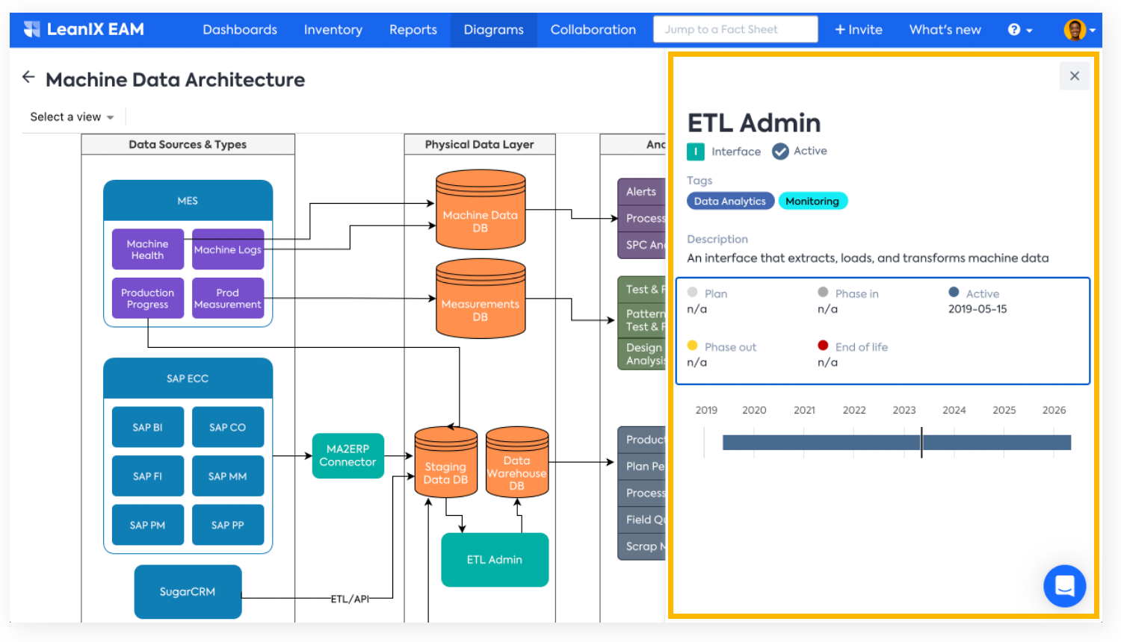Screen dimensions: 1121x642
Task: Open the Diagrams tab
Action: [x=494, y=30]
